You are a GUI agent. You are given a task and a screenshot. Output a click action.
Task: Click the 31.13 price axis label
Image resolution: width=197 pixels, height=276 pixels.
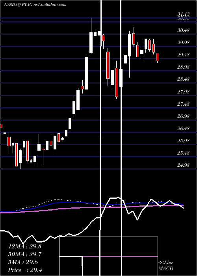[x=184, y=14]
